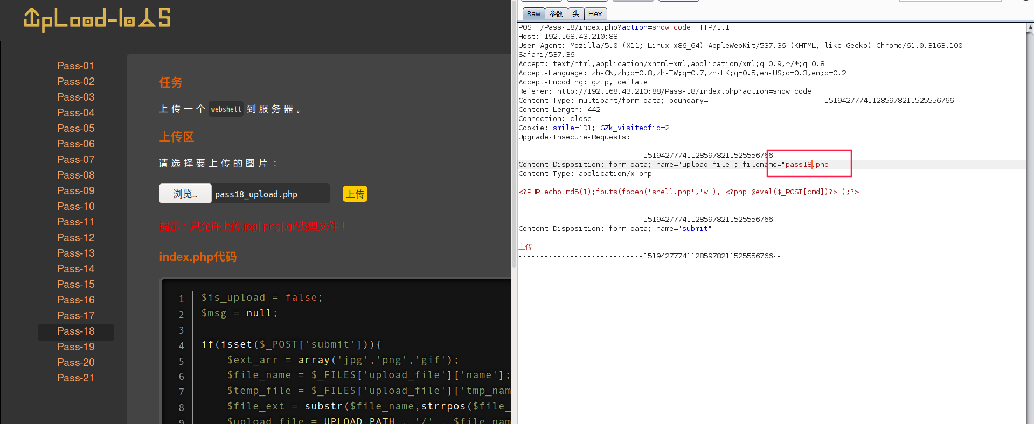Viewport: 1034px width, 424px height.
Task: Click the Host header line
Action: (568, 37)
